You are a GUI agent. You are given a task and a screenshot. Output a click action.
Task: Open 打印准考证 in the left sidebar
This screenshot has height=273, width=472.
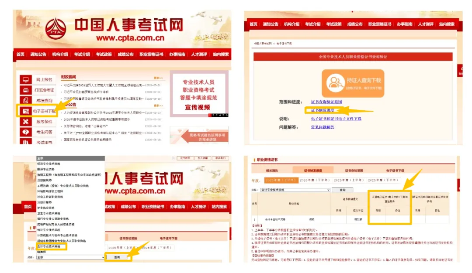[x=44, y=90]
